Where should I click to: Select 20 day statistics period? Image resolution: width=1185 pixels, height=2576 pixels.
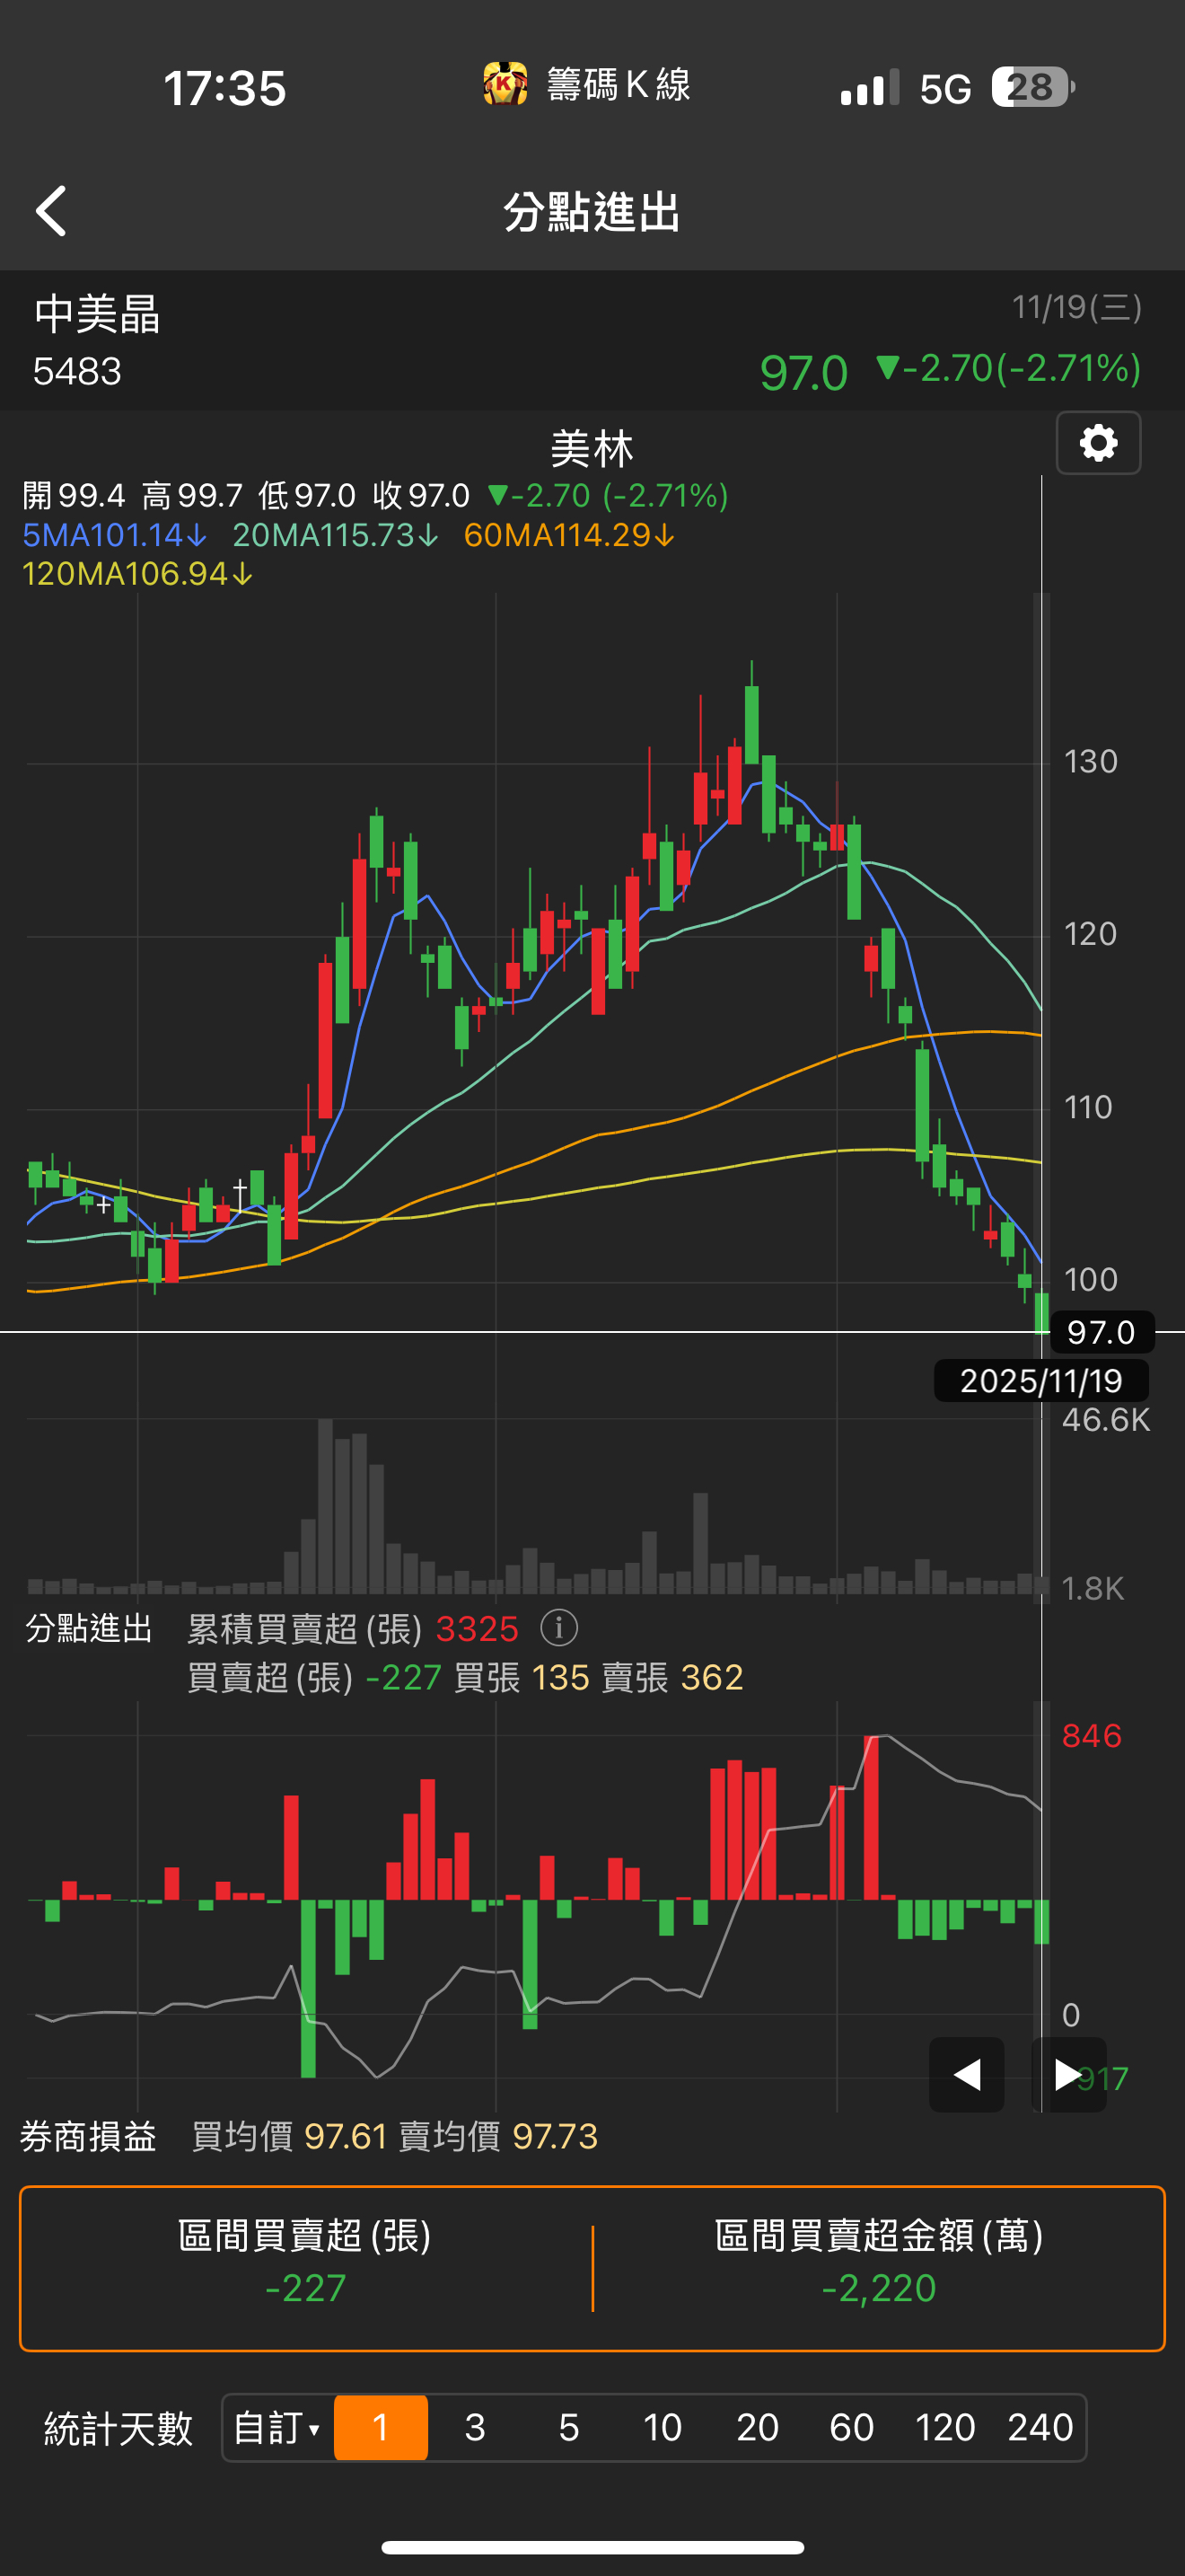point(758,2427)
